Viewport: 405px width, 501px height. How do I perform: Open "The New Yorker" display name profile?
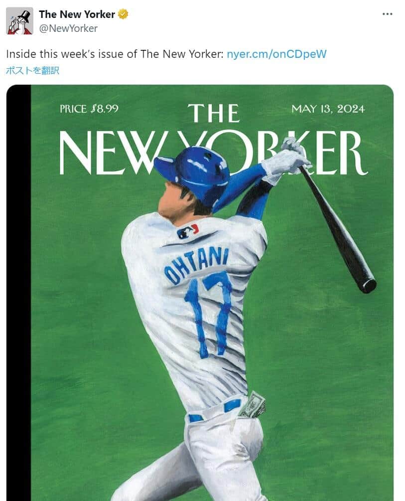77,14
